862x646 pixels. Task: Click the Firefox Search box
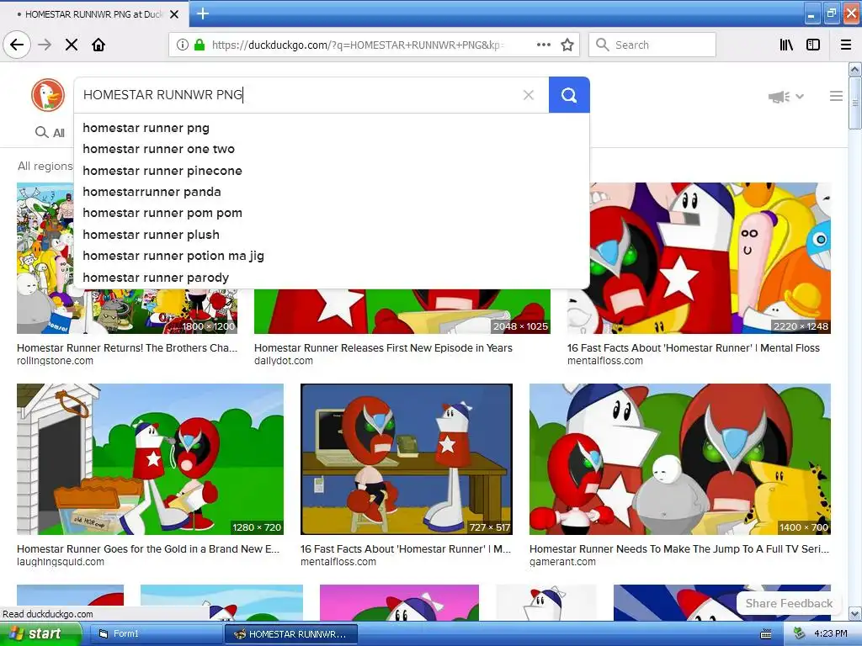tap(652, 45)
